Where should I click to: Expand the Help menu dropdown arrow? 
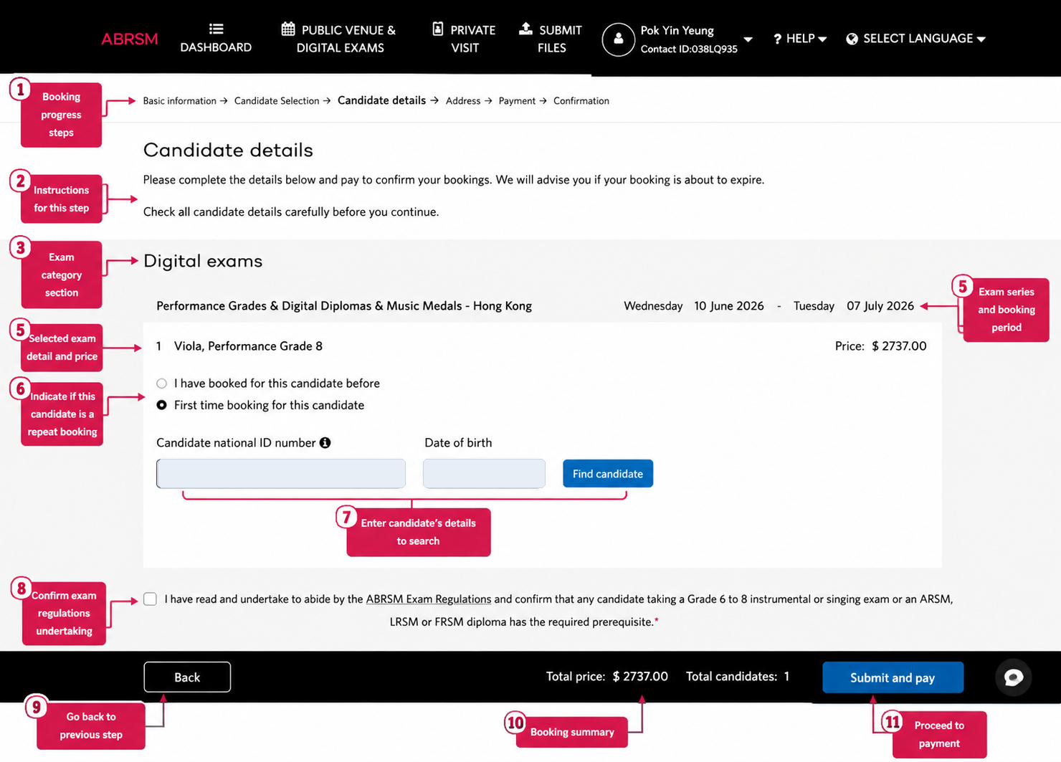pos(822,39)
